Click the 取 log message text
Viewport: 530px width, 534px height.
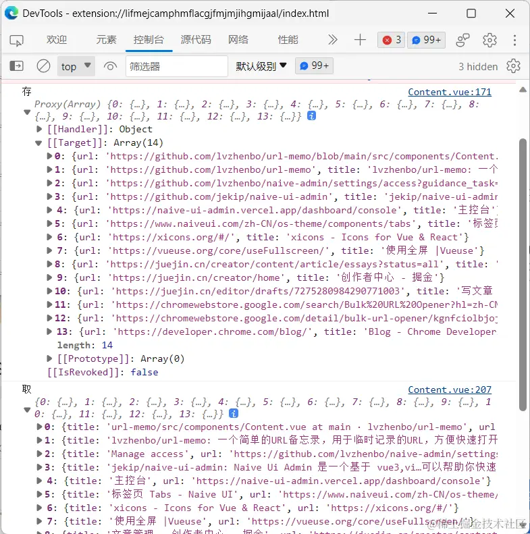pos(26,389)
